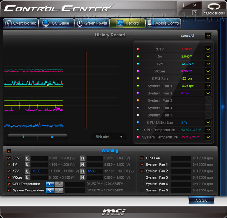Select the Record tab
The image size is (227, 218).
[x=128, y=23]
